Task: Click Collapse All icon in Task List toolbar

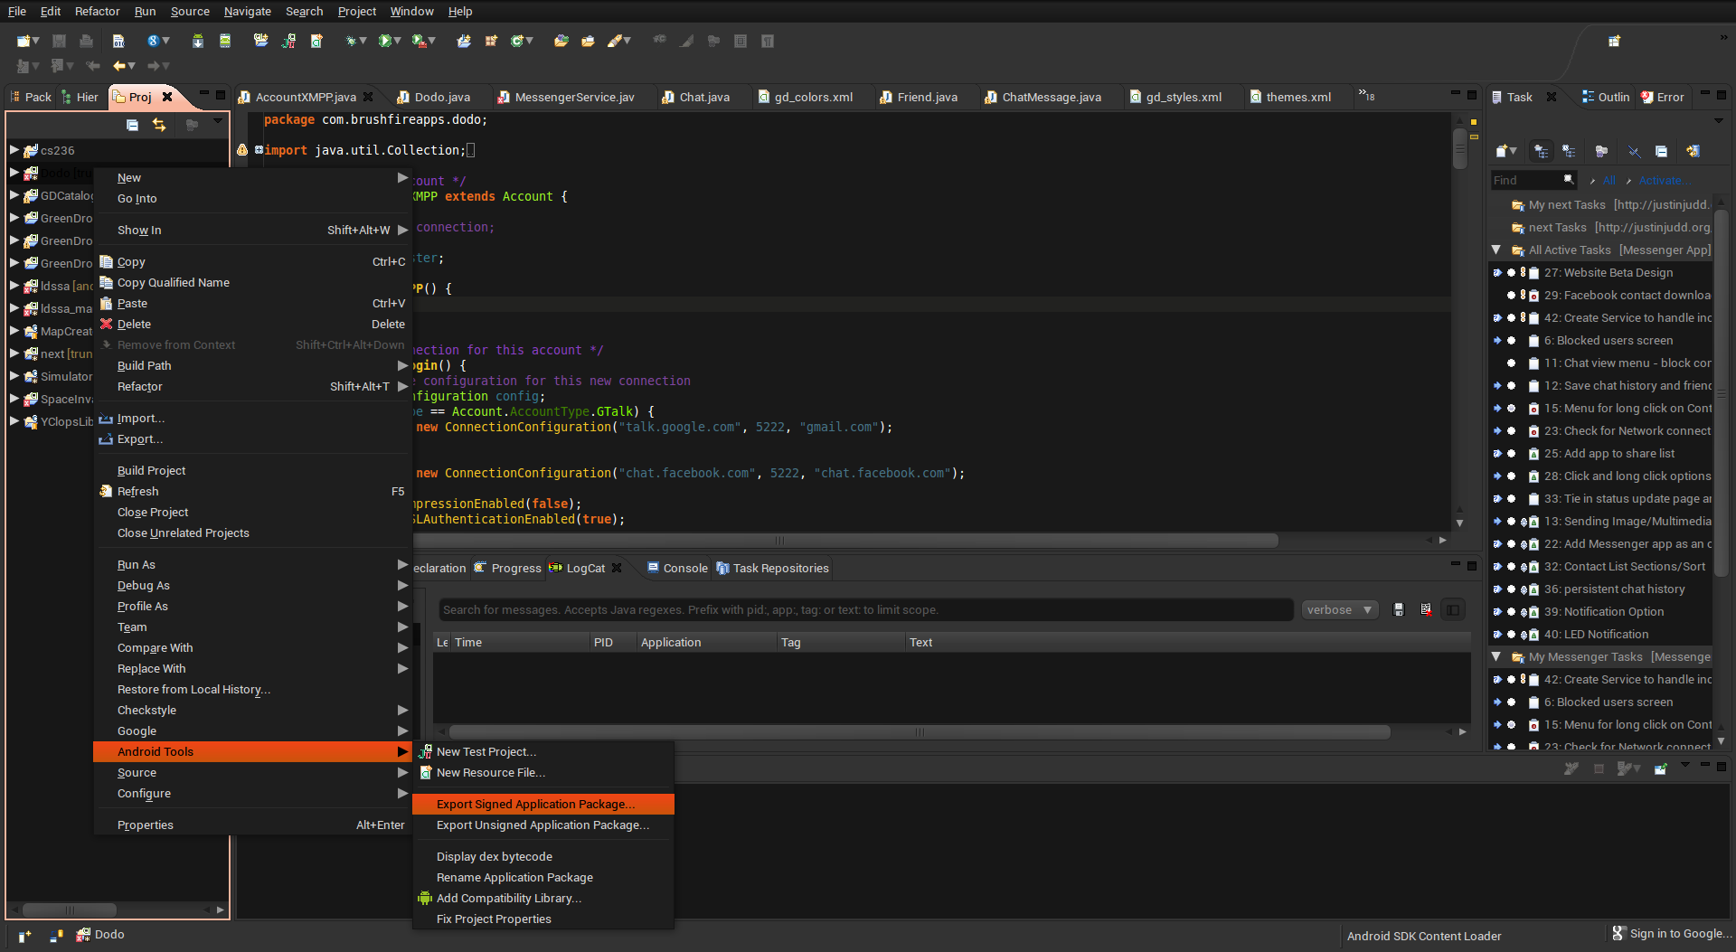Action: point(1661,151)
